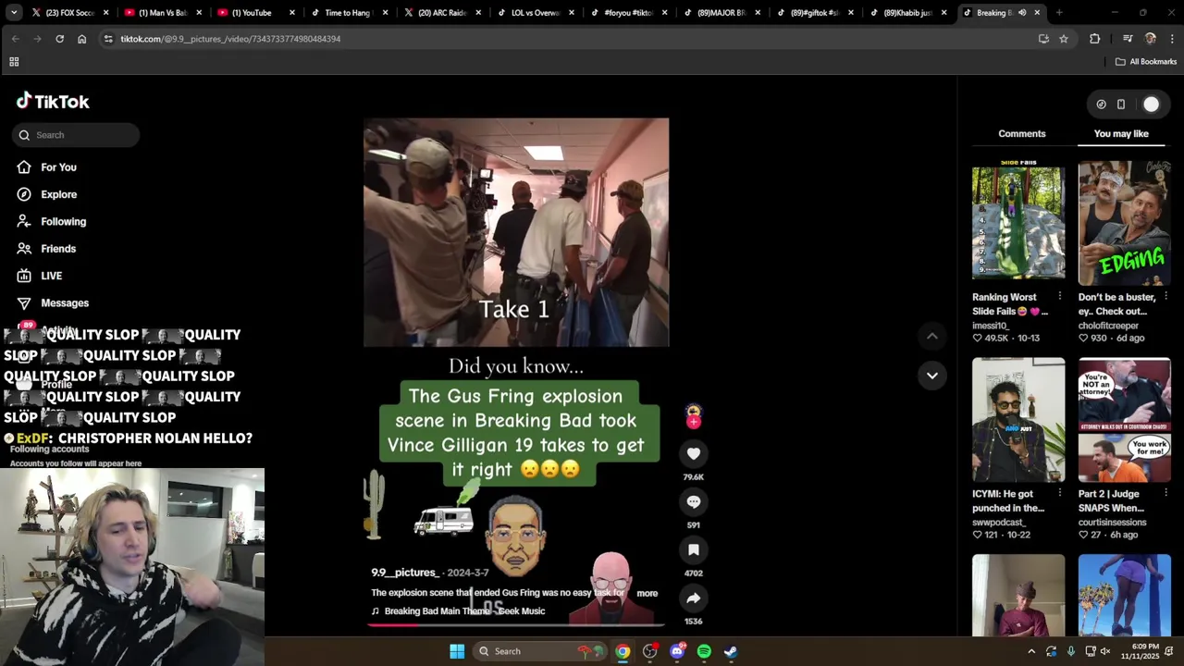Follow the creator via avatar plus icon
Viewport: 1184px width, 666px height.
point(694,422)
